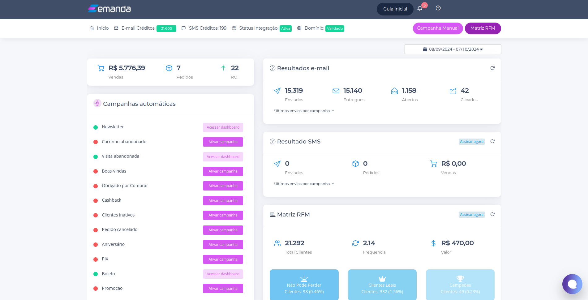Click the Validado domain badge
Screen dimensions: 588x300
pyautogui.click(x=335, y=28)
